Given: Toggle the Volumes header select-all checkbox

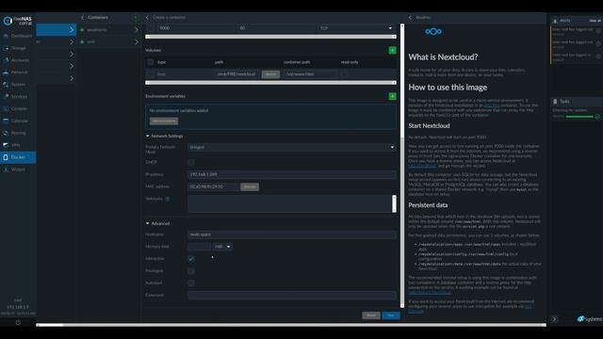Looking at the screenshot, I should pyautogui.click(x=151, y=62).
